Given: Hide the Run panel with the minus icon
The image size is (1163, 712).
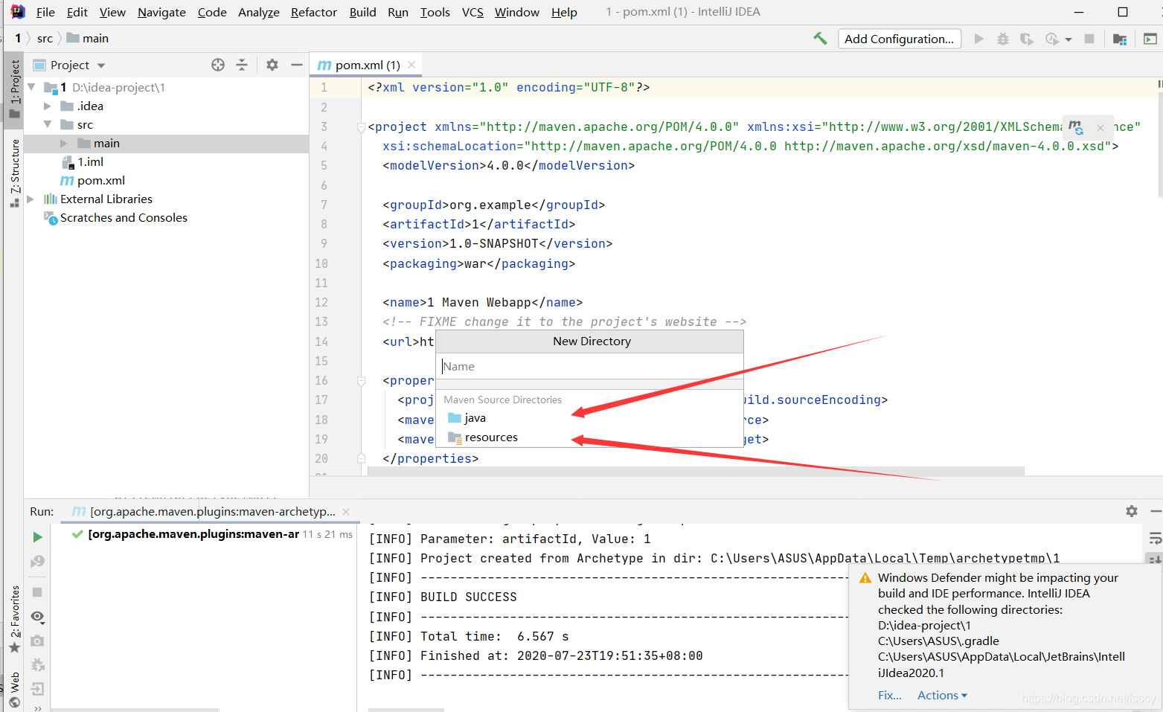Looking at the screenshot, I should click(x=1156, y=511).
